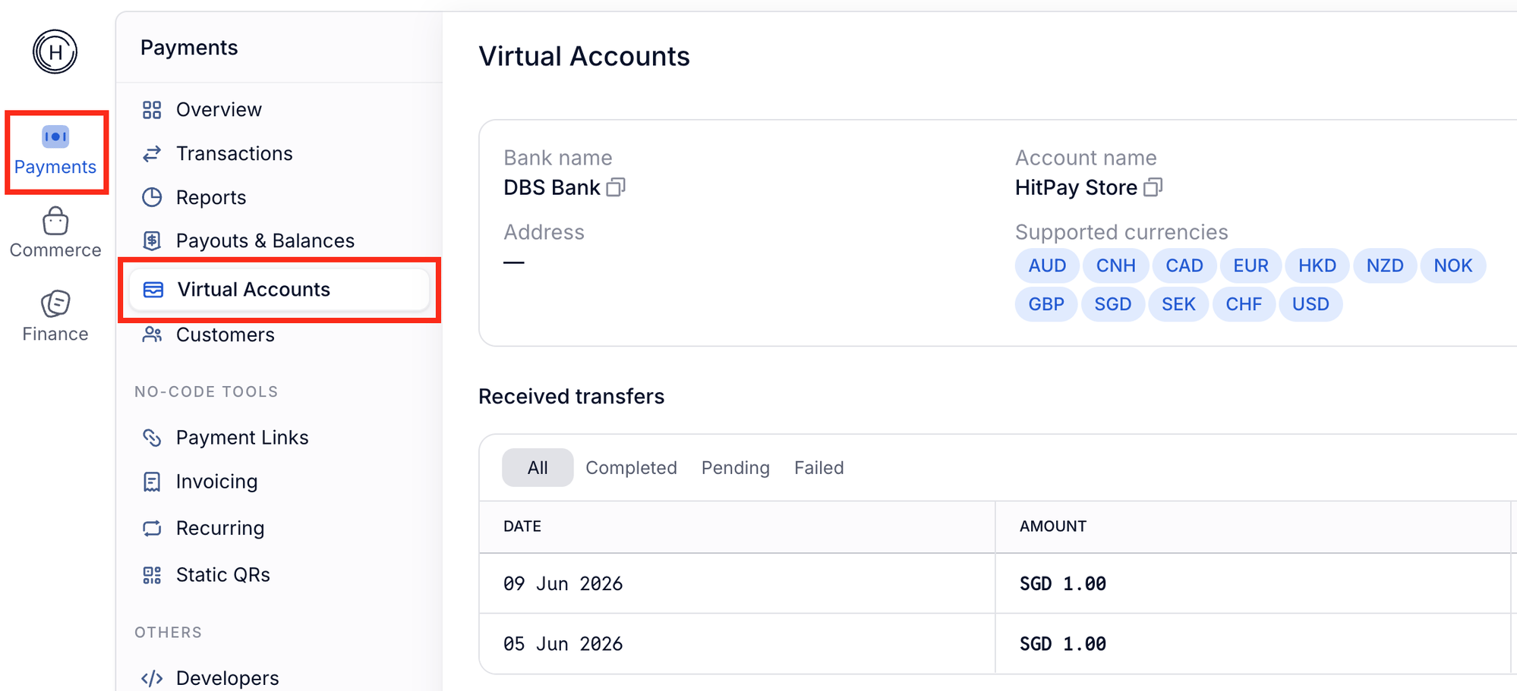The width and height of the screenshot is (1517, 691).
Task: Open the Commerce bag icon
Action: click(x=55, y=221)
